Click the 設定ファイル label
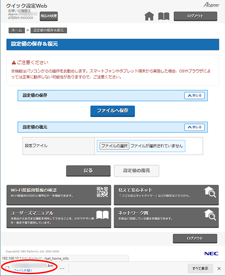 (x=36, y=145)
